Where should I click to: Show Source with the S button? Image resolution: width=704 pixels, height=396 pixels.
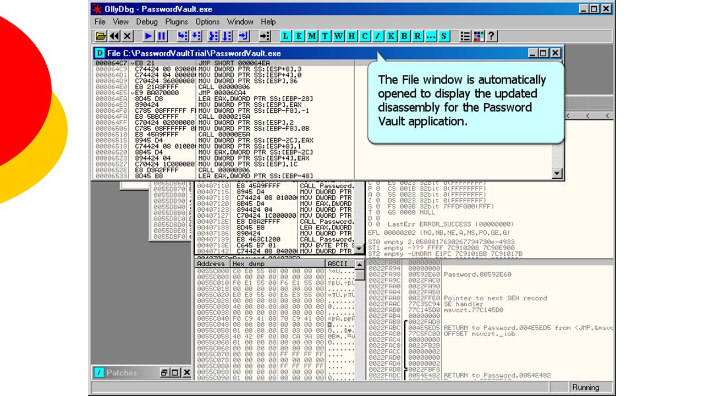click(444, 36)
